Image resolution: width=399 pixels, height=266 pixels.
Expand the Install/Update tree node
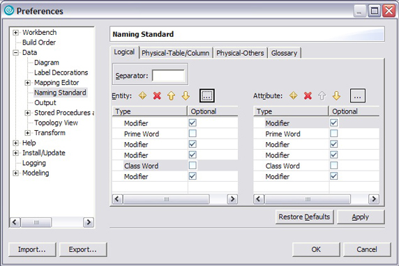pyautogui.click(x=16, y=153)
